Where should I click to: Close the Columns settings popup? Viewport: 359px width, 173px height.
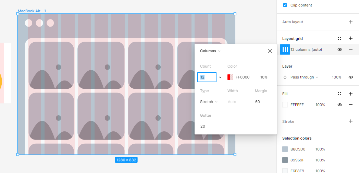tap(270, 51)
